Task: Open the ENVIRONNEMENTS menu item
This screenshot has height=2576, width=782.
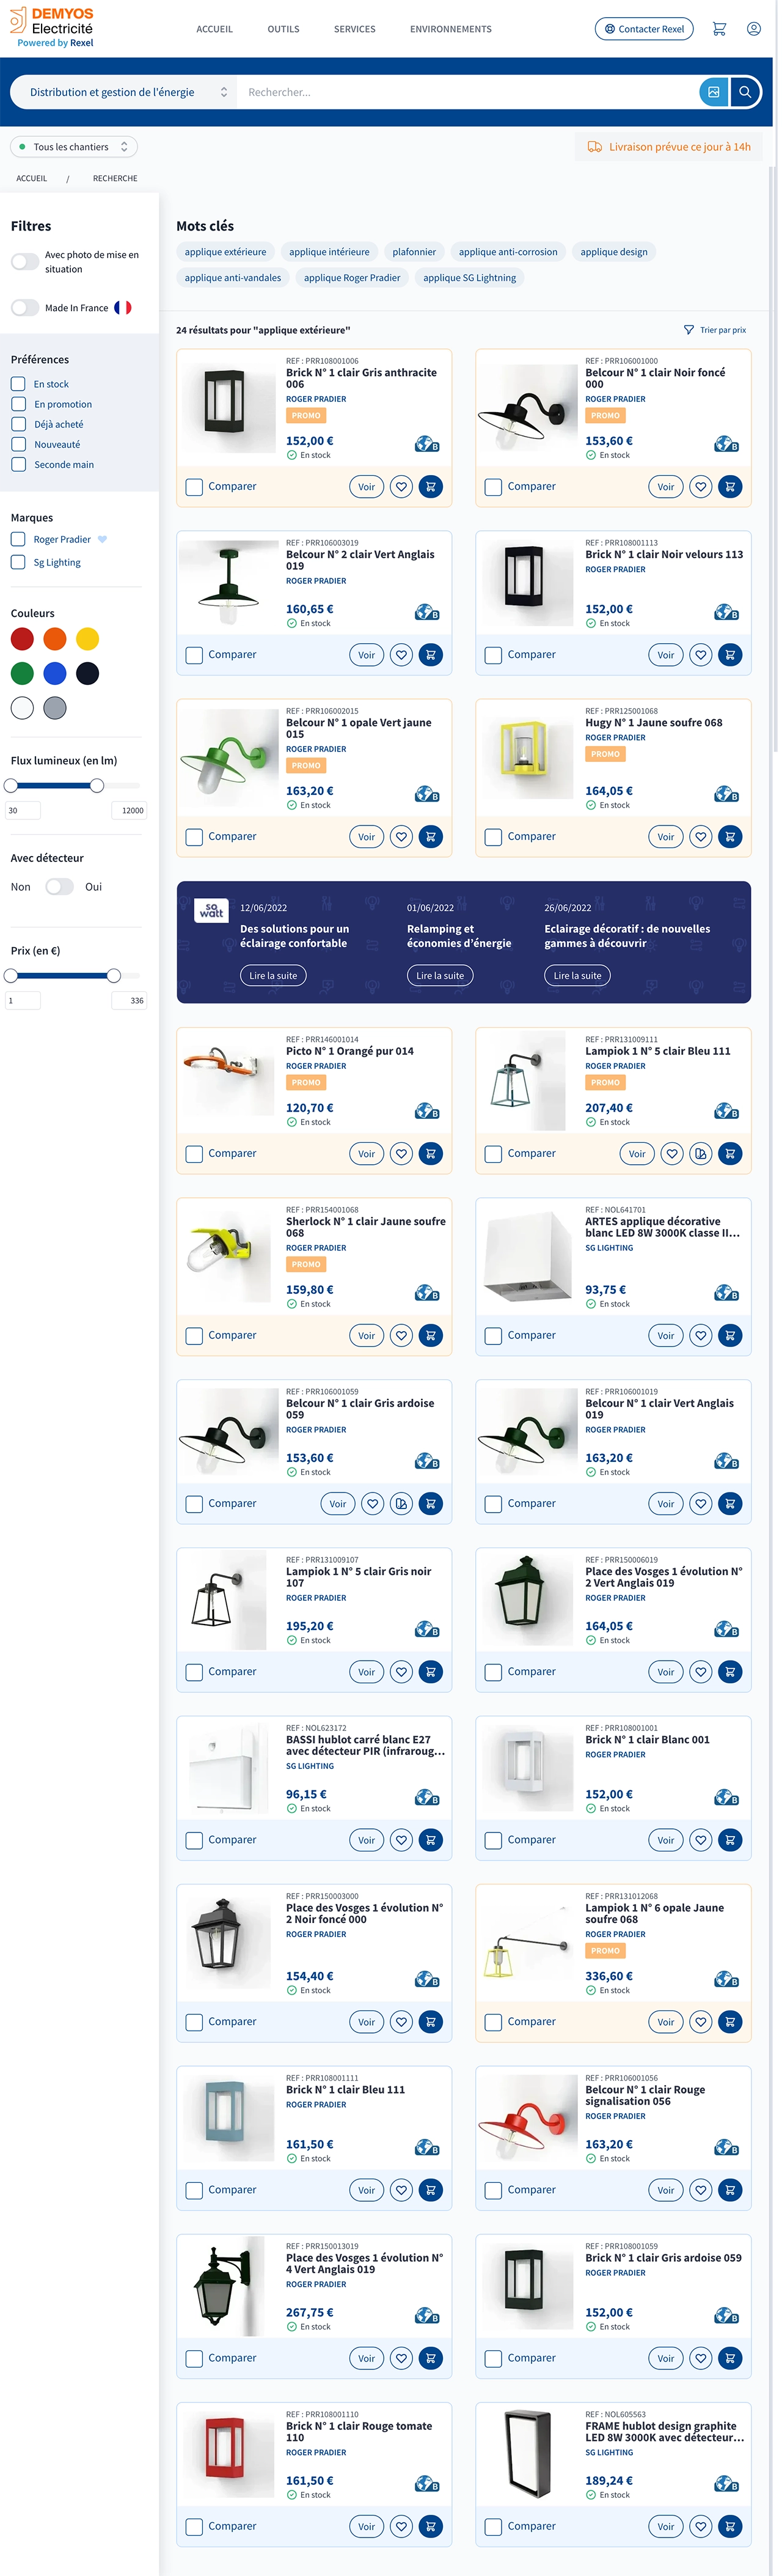Action: coord(450,29)
